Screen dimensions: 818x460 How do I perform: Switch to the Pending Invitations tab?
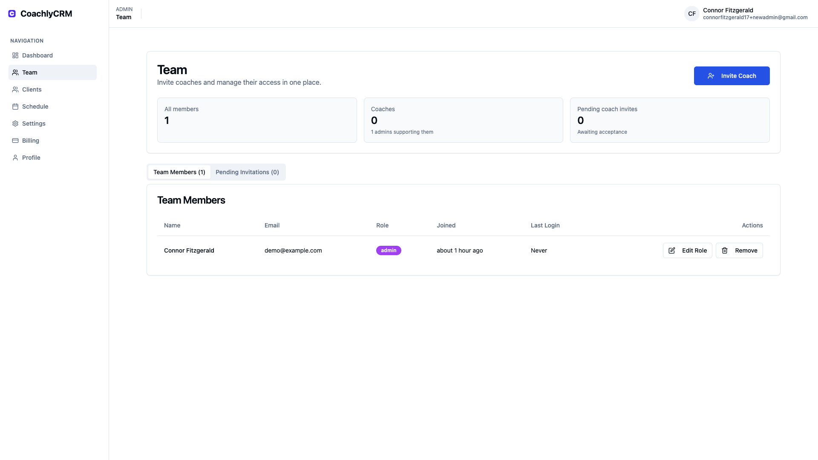pos(247,172)
